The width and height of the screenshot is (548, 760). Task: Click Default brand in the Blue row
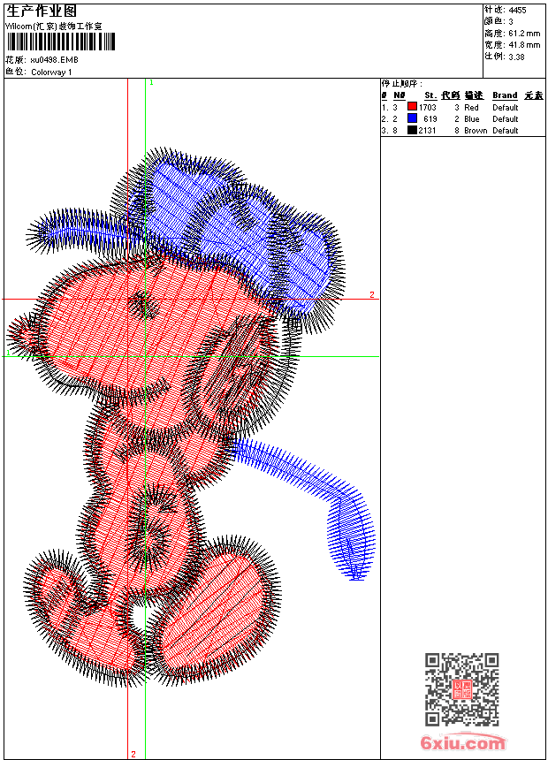[x=506, y=119]
